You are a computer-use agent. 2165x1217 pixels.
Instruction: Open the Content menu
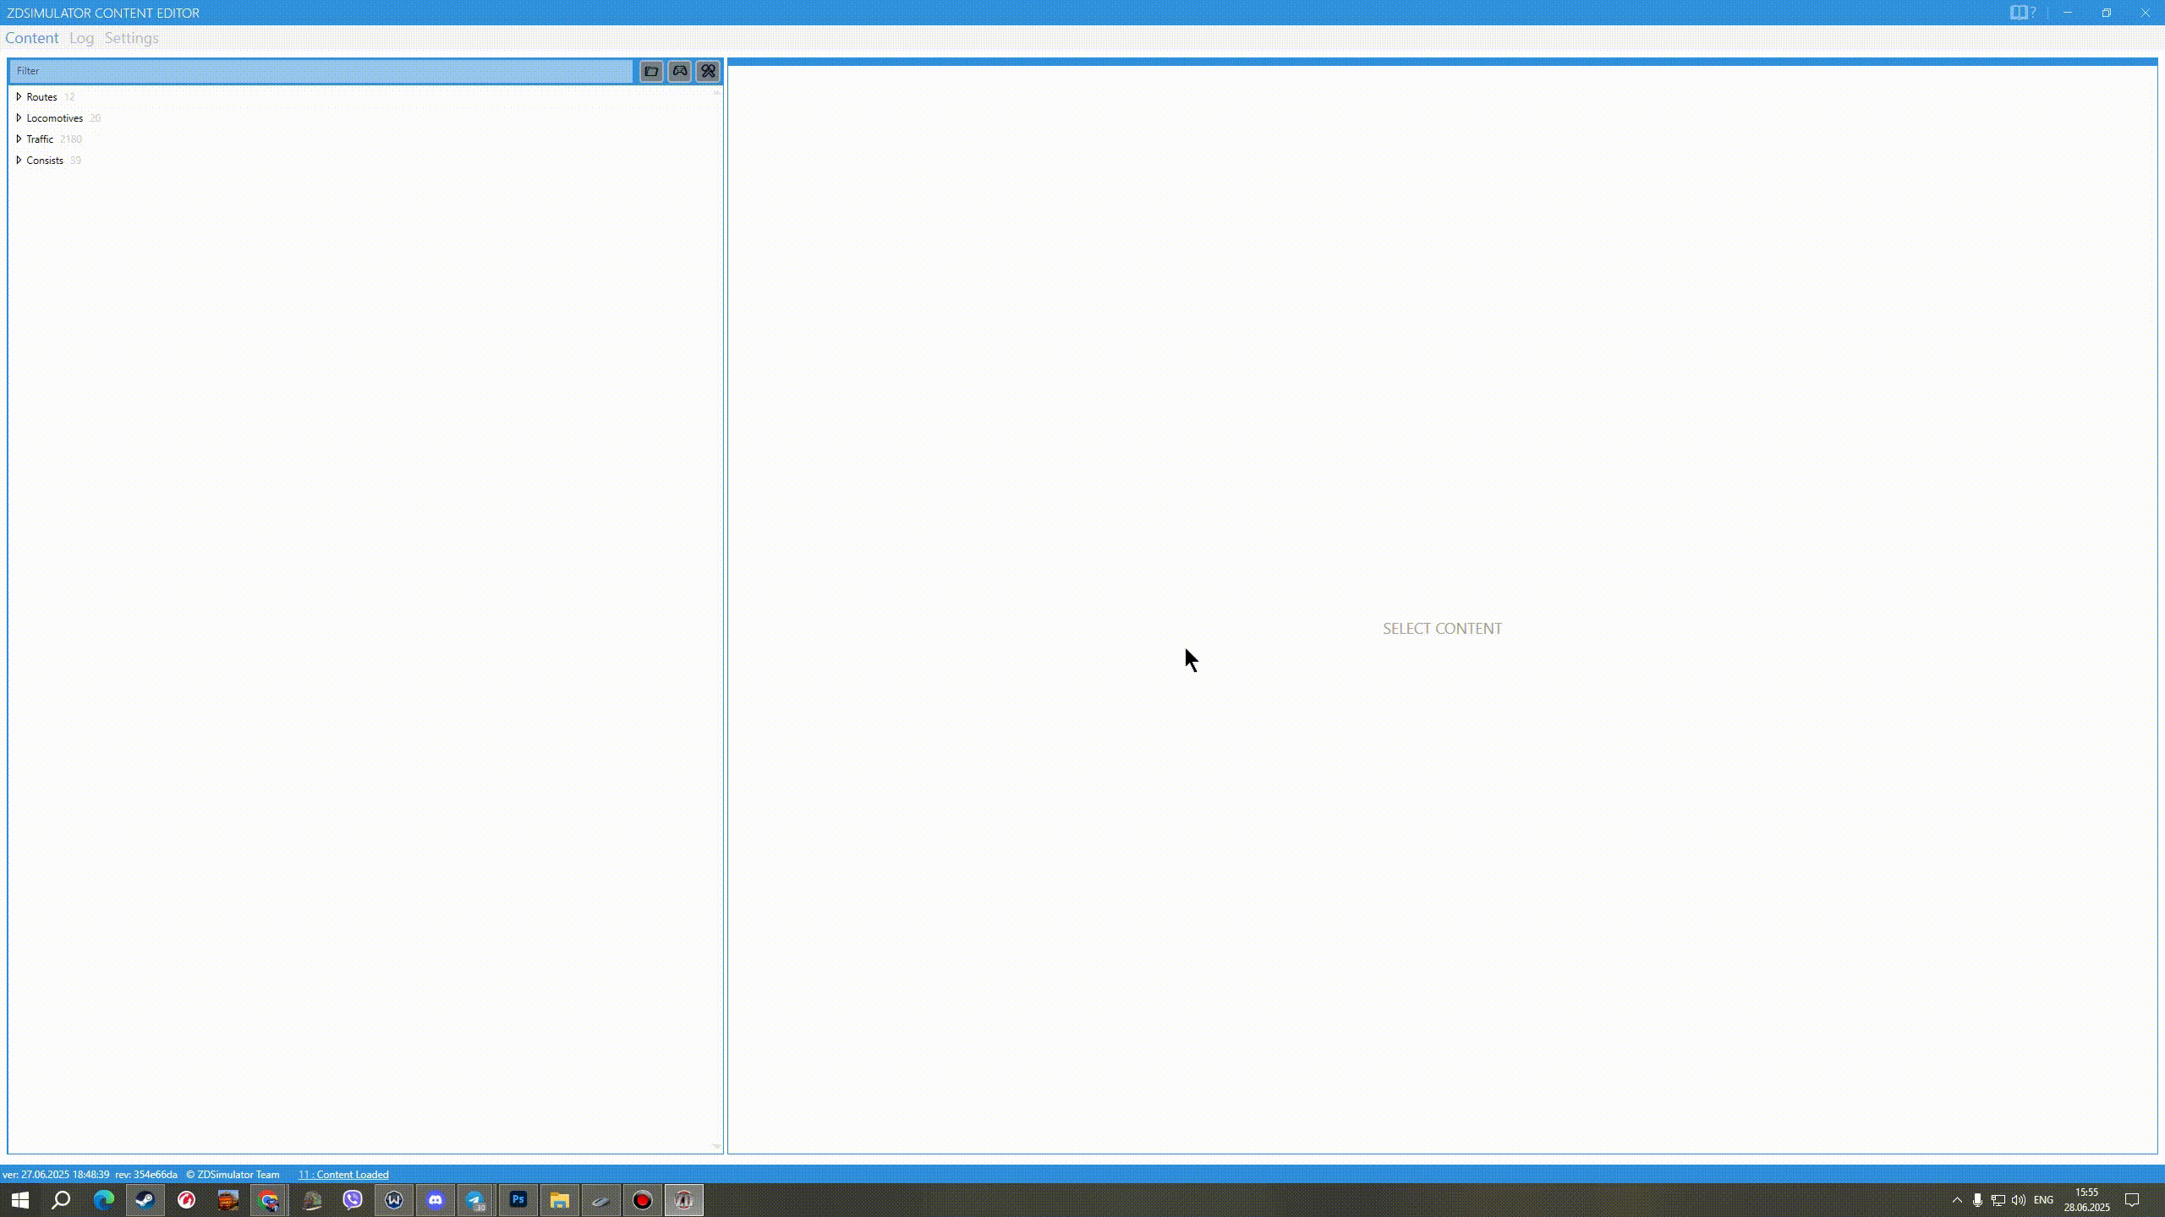coord(32,37)
